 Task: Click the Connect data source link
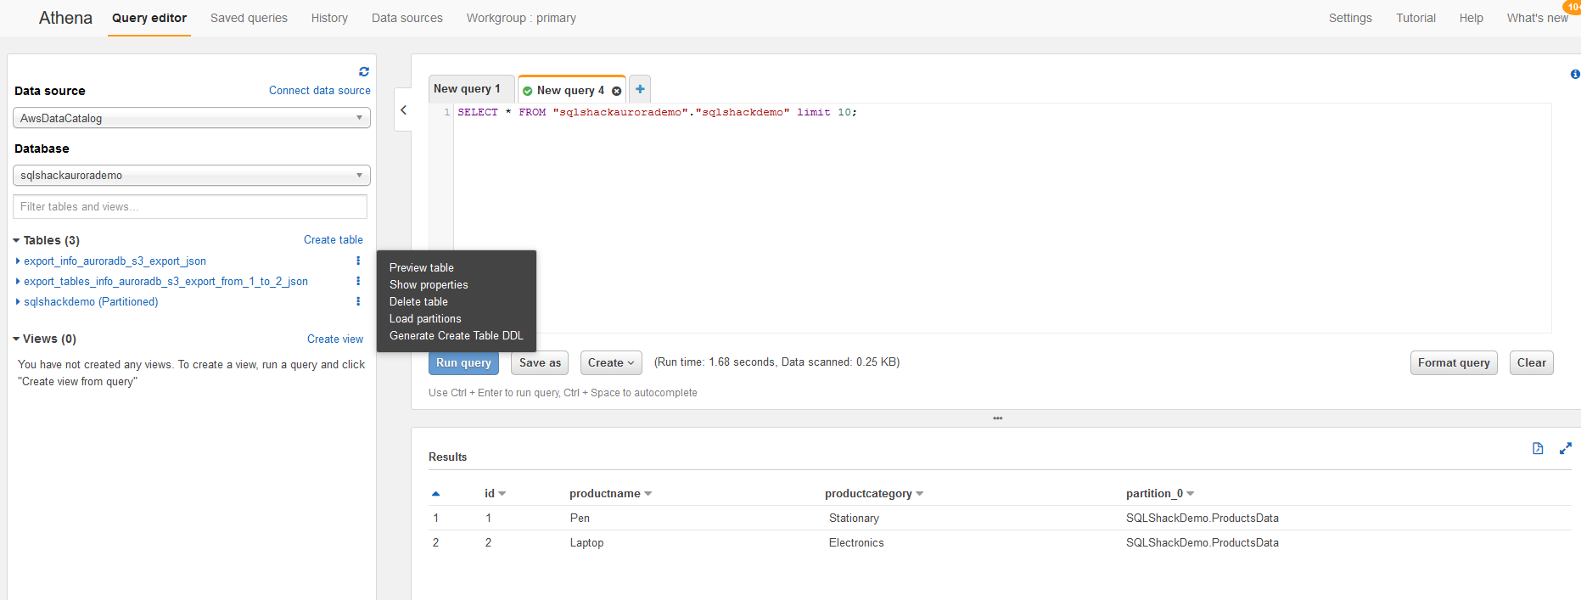pyautogui.click(x=320, y=91)
